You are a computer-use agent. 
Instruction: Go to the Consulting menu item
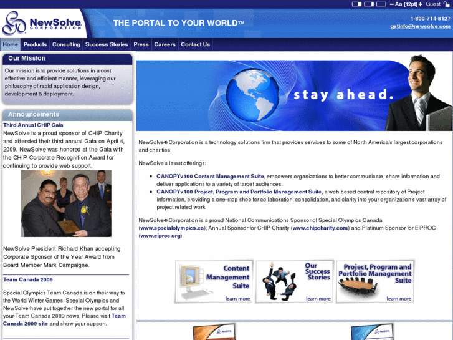tap(66, 44)
